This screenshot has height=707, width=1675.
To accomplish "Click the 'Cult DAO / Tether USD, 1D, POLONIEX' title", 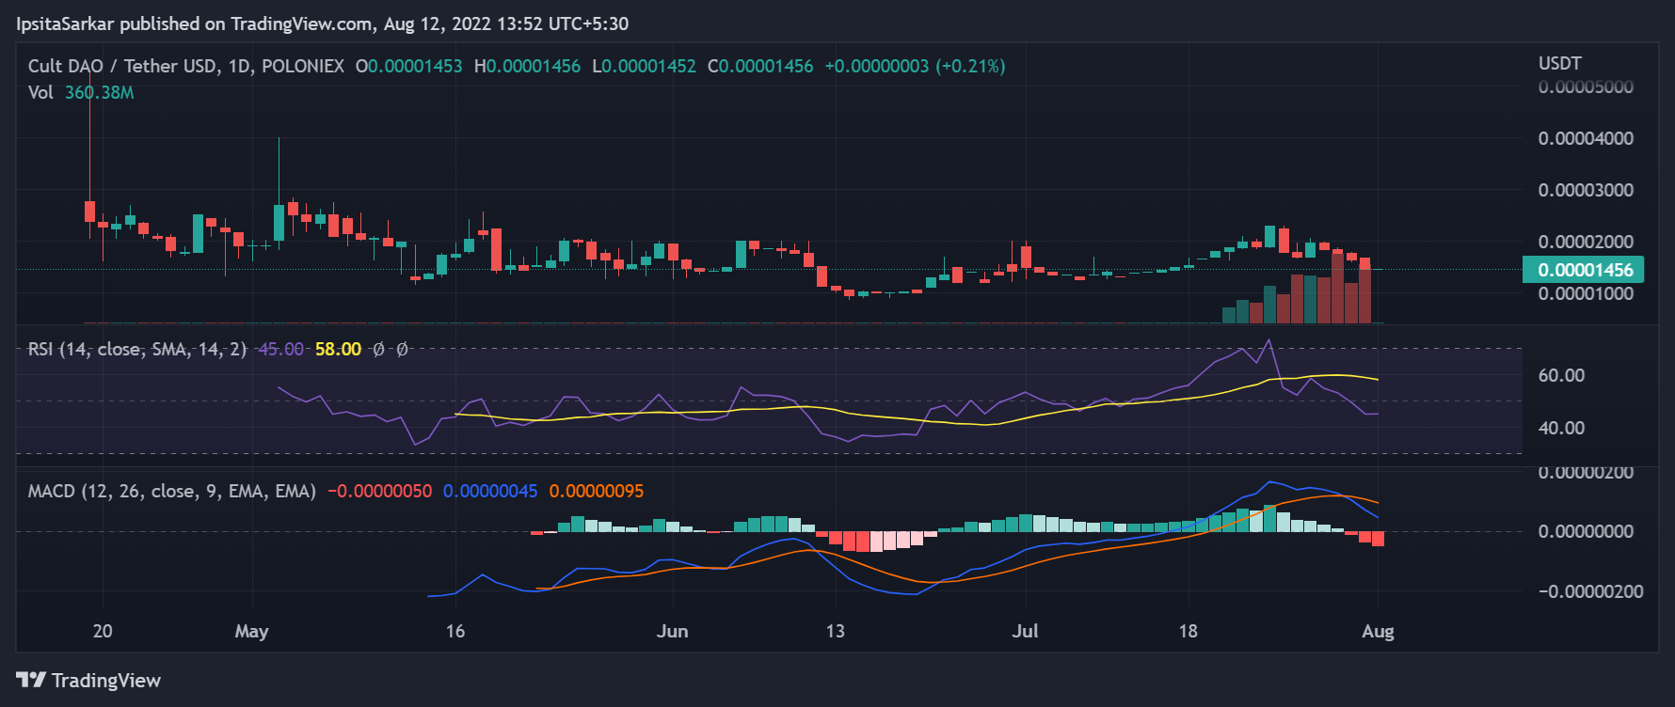I will pyautogui.click(x=186, y=66).
